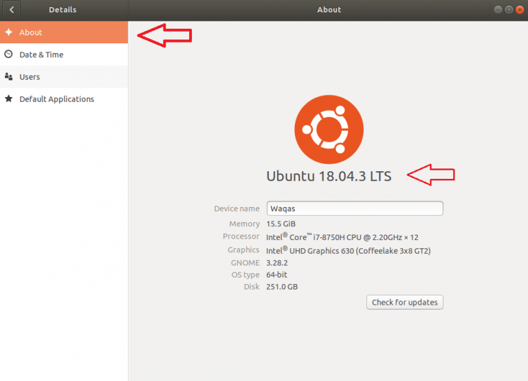Click the Check for updates button
This screenshot has width=528, height=381.
pyautogui.click(x=405, y=302)
